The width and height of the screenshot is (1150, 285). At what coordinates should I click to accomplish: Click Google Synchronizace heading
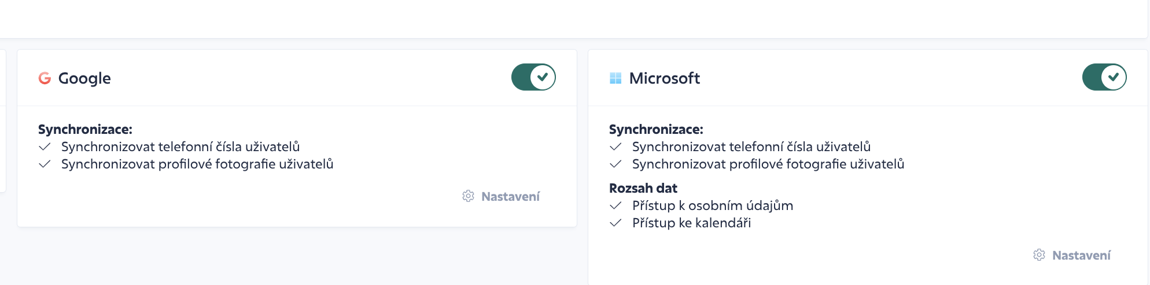85,129
